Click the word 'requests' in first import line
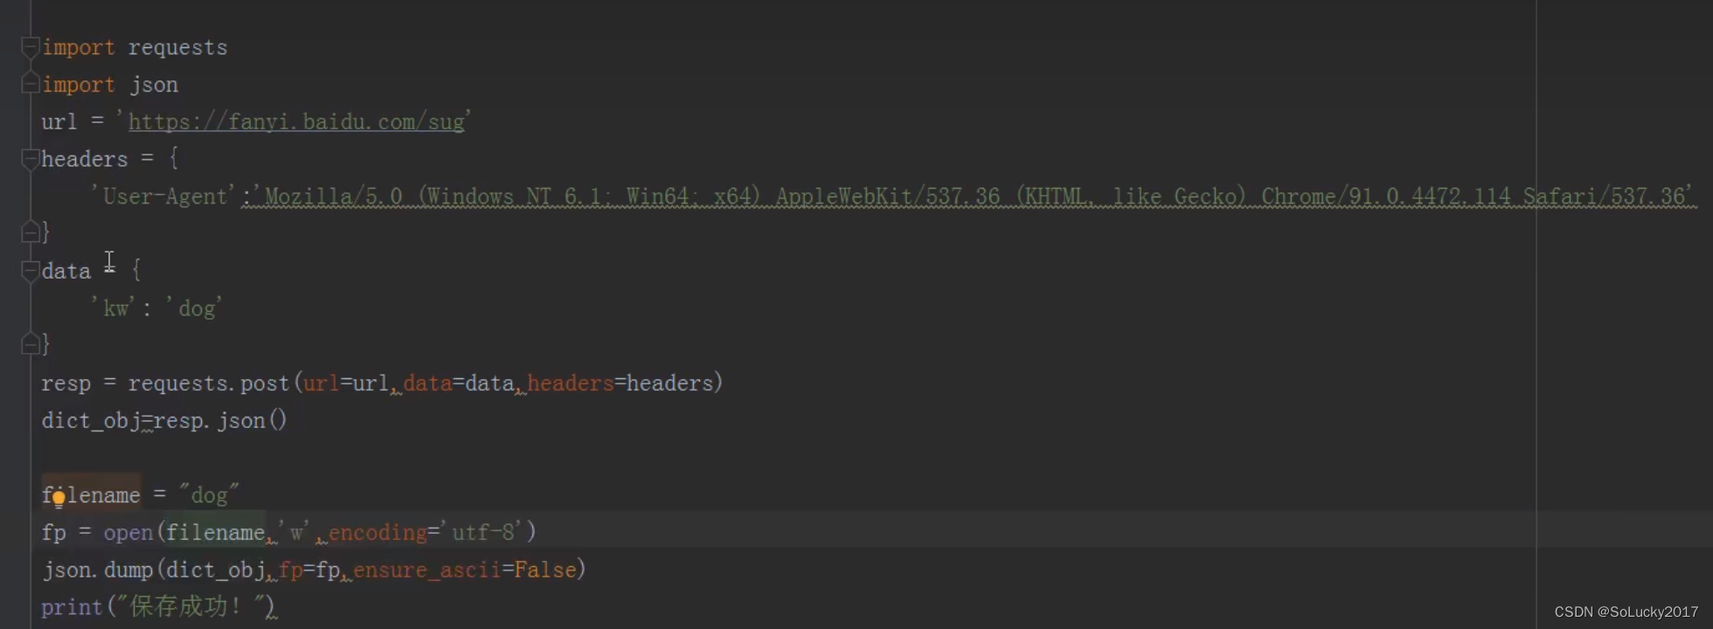The image size is (1713, 629). 177,48
